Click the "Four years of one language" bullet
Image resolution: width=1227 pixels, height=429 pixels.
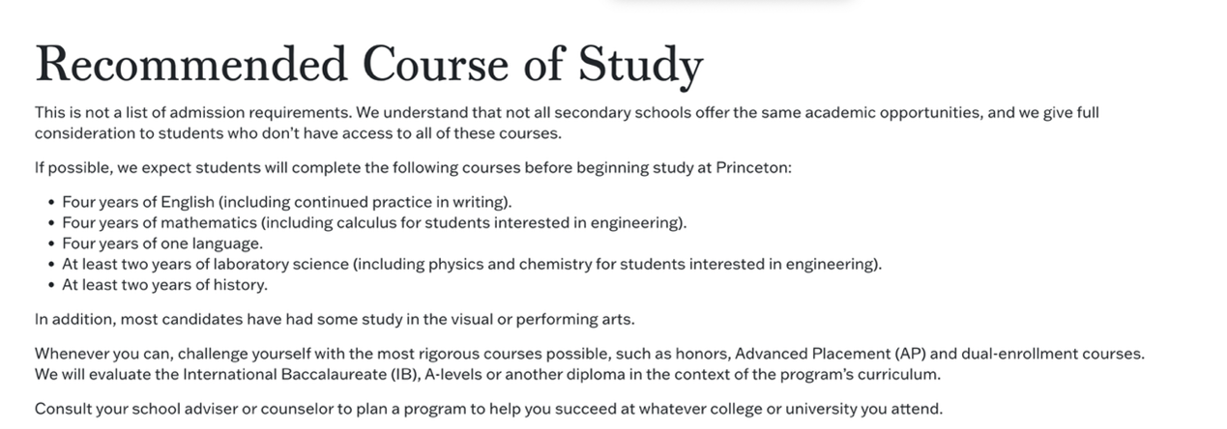tap(161, 243)
